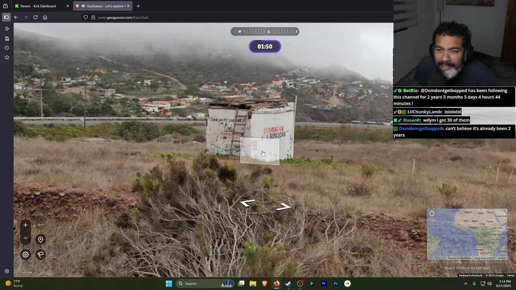Open bookmarks sidebar star icon
The image size is (516, 290).
point(7,58)
